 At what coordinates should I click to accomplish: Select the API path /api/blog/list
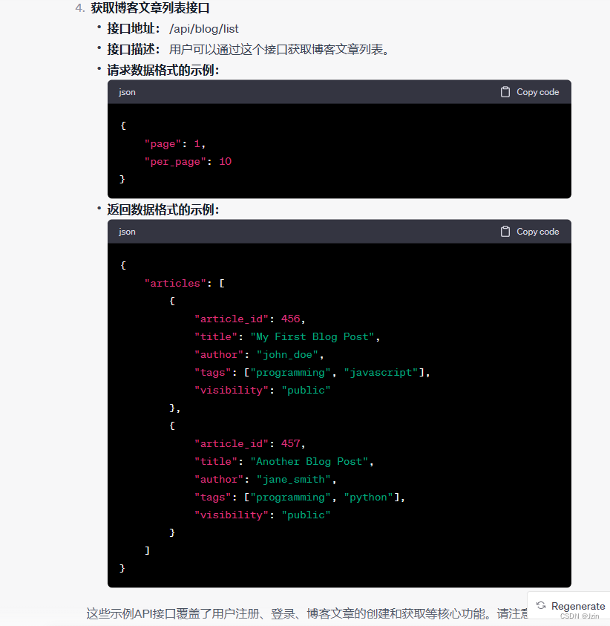point(204,28)
